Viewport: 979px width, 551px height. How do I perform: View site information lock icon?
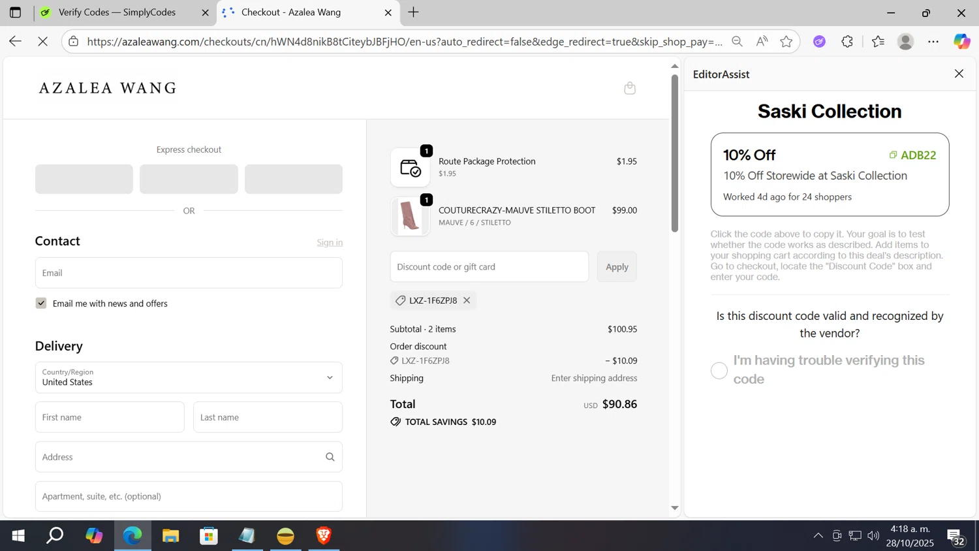74,41
